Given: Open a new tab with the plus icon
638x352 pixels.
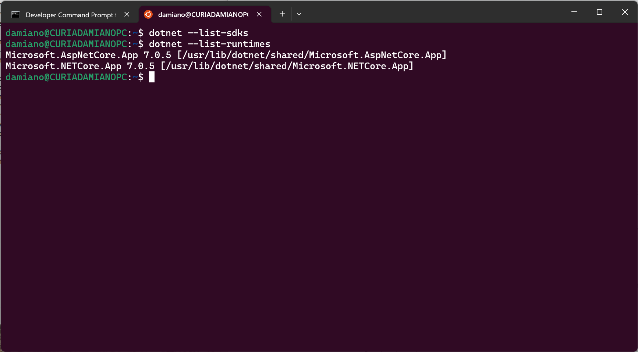Looking at the screenshot, I should [x=282, y=14].
